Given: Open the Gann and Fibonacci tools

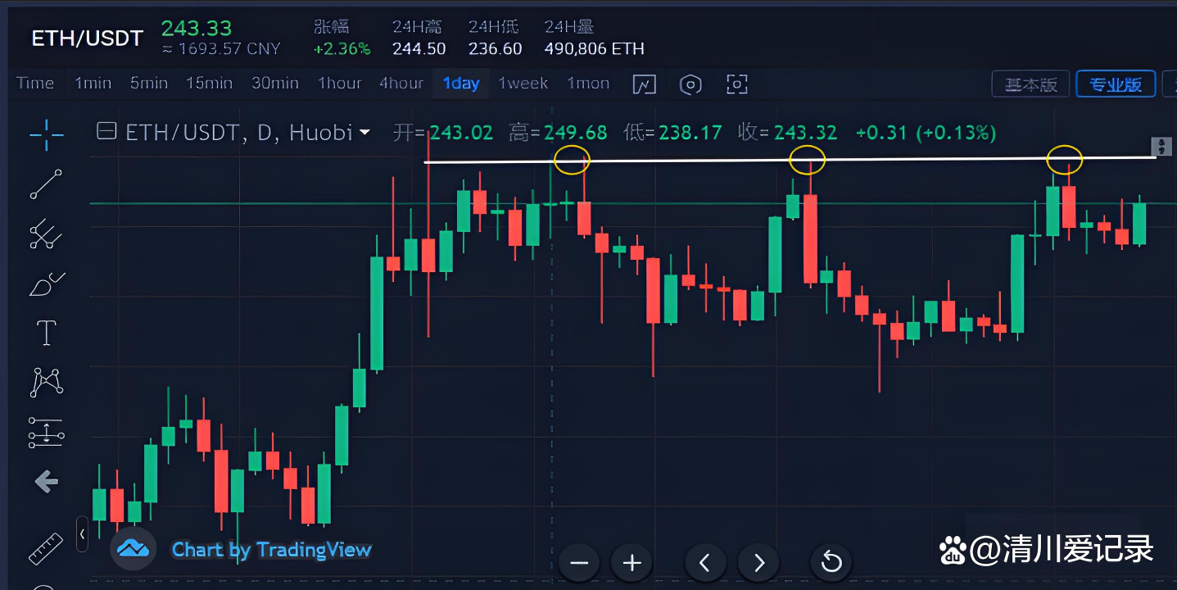Looking at the screenshot, I should click(47, 234).
